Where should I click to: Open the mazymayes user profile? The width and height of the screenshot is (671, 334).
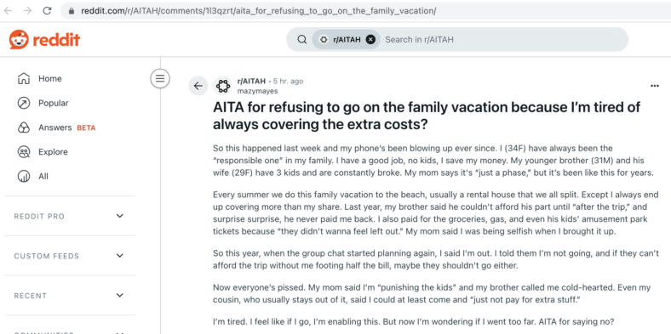point(257,91)
